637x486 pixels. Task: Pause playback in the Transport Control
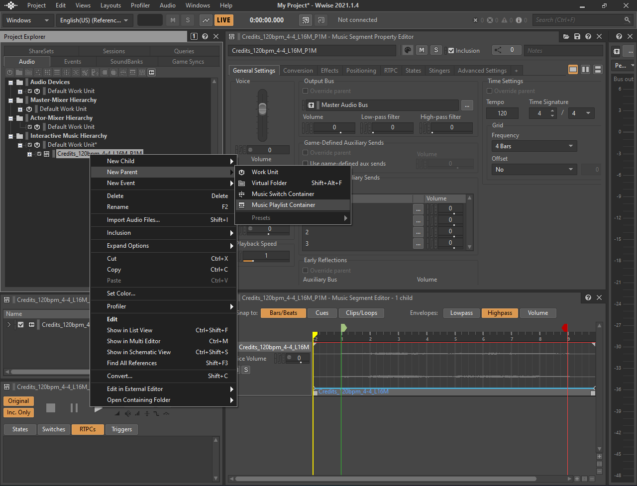point(74,408)
